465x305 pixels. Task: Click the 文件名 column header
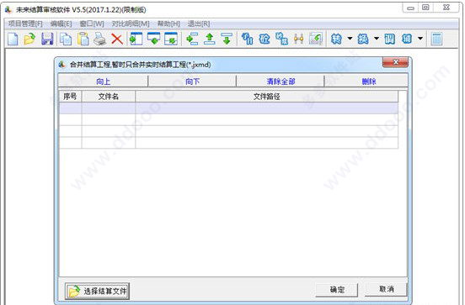click(x=108, y=97)
